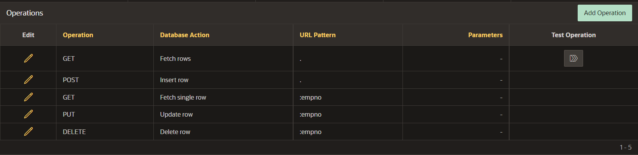Screen dimensions: 638x155
Task: Click the Delete row cell
Action: point(223,132)
